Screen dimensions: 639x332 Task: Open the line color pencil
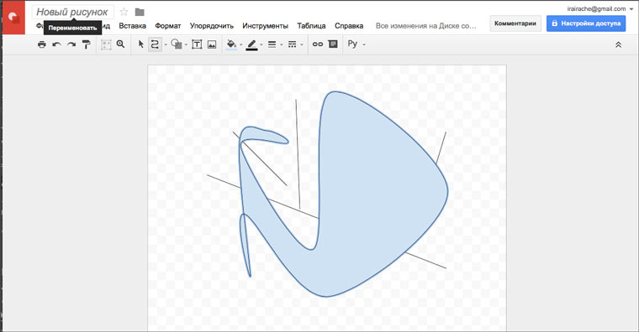click(252, 44)
